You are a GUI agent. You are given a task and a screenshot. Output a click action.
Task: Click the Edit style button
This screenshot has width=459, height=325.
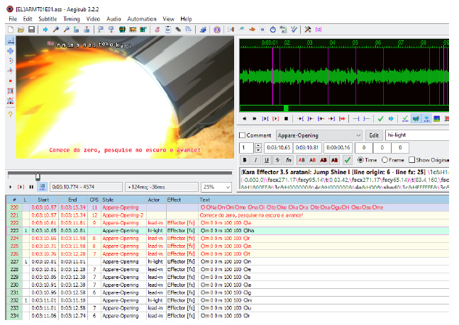(374, 135)
